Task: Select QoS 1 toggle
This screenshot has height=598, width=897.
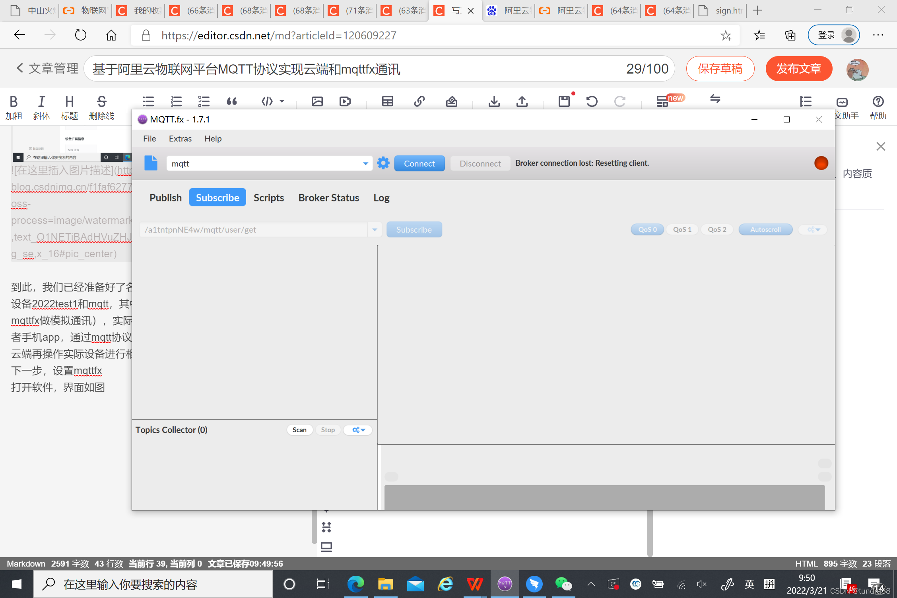Action: click(x=682, y=229)
